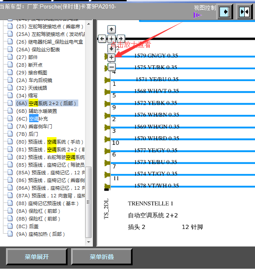Click the center/reset view button
The image size is (255, 270).
click(x=111, y=39)
